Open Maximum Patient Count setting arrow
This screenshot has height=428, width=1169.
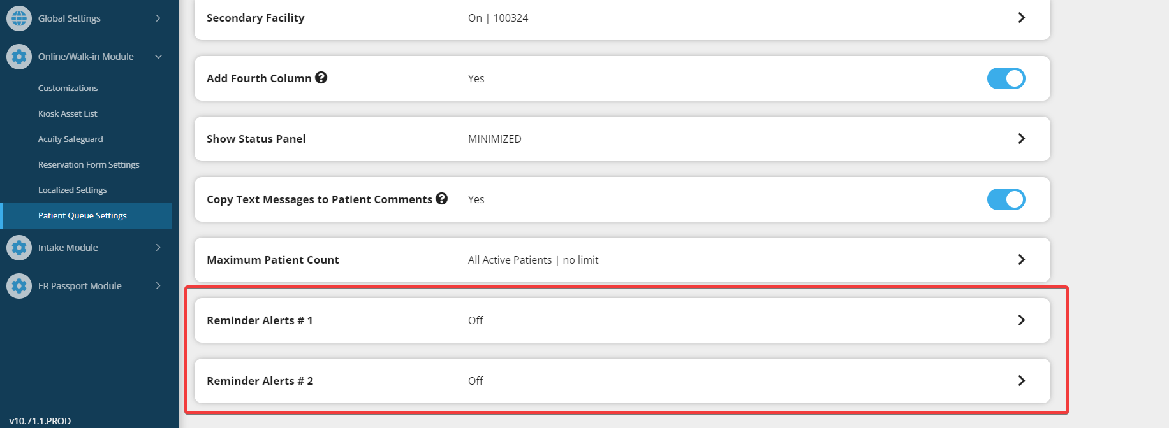1021,260
